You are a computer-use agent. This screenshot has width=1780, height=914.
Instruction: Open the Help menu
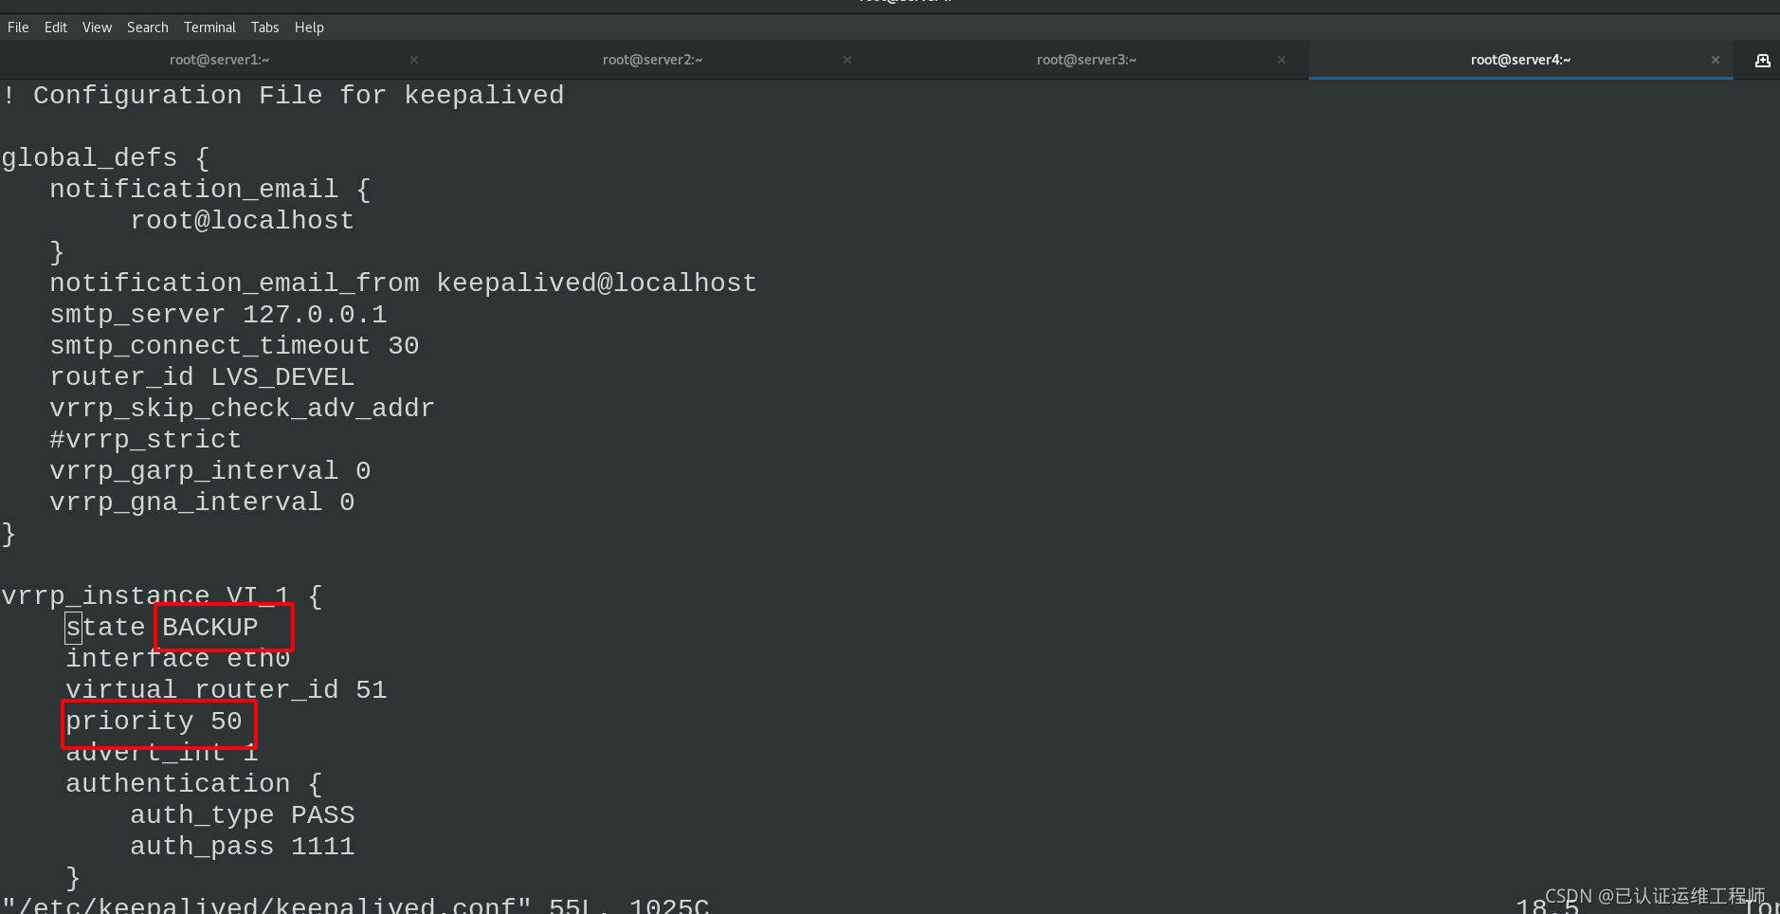[x=309, y=27]
